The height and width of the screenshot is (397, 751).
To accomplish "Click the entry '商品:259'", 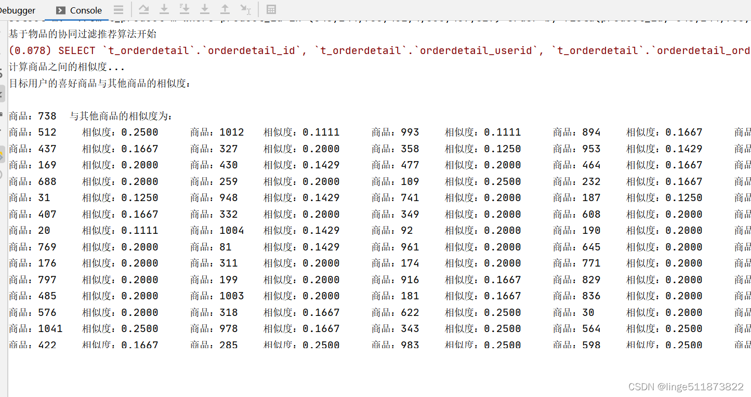I will tap(214, 181).
